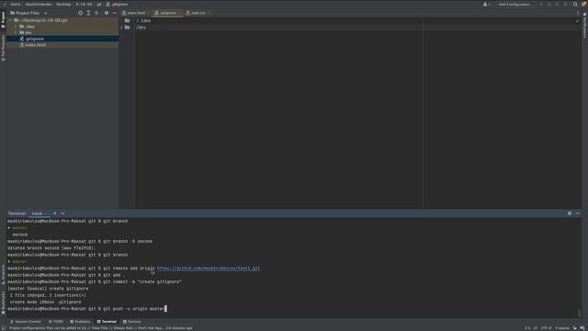Image resolution: width=588 pixels, height=331 pixels.
Task: Click the Users breadcrumb in navigation bar
Action: click(x=16, y=4)
